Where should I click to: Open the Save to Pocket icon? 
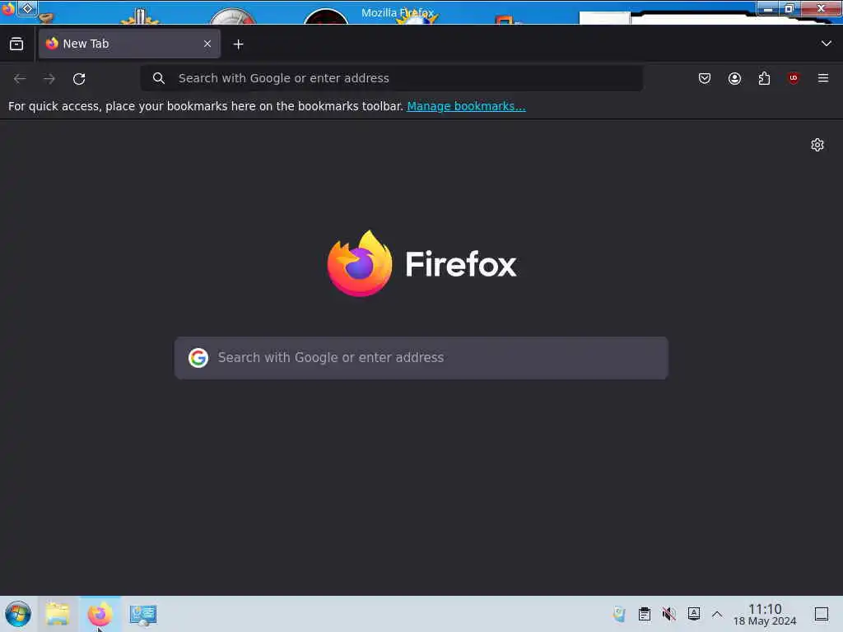pyautogui.click(x=705, y=78)
